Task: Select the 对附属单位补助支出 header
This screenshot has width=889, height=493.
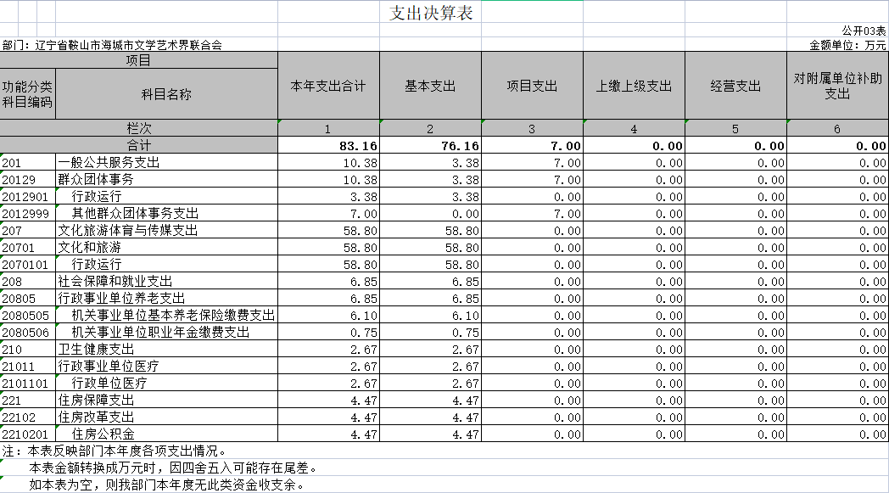Action: [837, 86]
